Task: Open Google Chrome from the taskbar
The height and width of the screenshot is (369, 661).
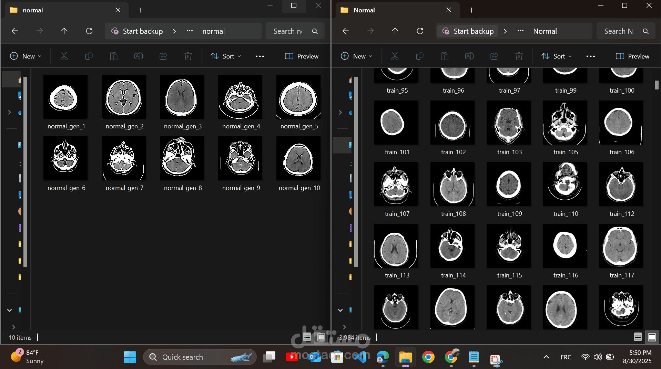Action: click(428, 357)
